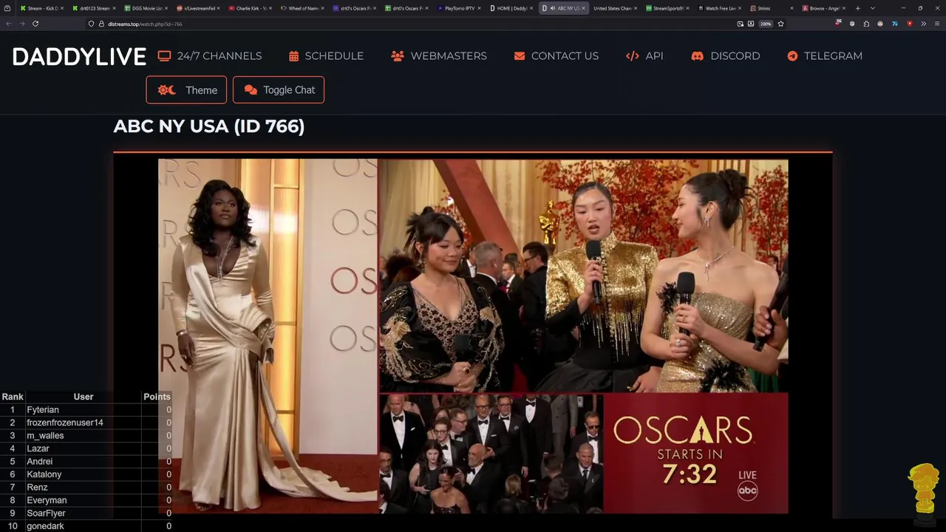The width and height of the screenshot is (946, 532).
Task: Click the red badge extension icon
Action: point(838,23)
